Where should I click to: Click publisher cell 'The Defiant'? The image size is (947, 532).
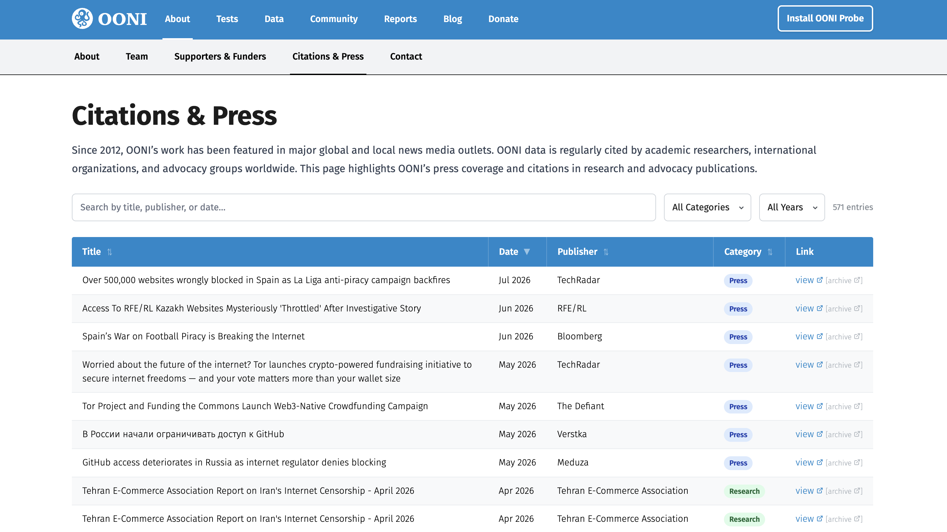[x=581, y=406]
